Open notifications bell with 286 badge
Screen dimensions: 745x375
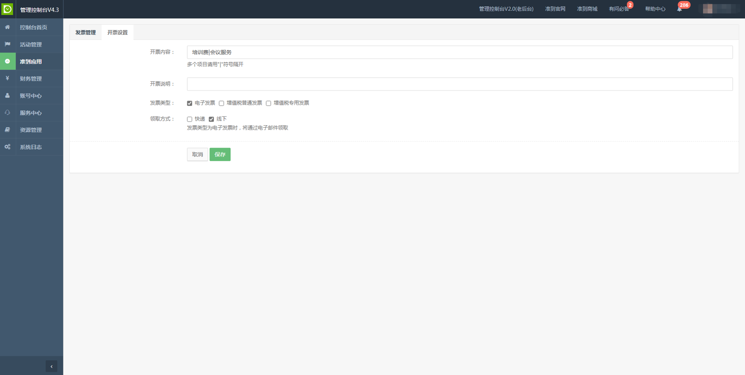tap(679, 9)
